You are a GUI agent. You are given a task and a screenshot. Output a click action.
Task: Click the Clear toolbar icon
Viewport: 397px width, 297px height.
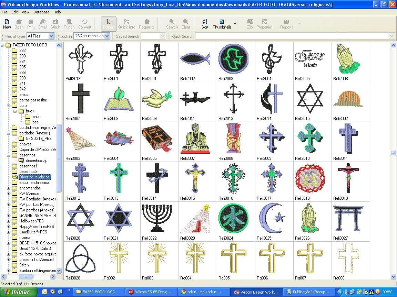click(x=186, y=24)
